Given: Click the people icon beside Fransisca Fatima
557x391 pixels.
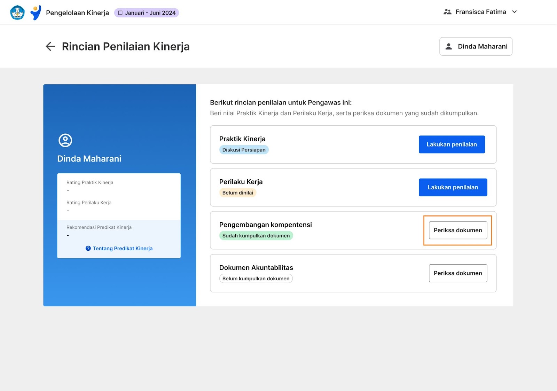Looking at the screenshot, I should pos(447,12).
